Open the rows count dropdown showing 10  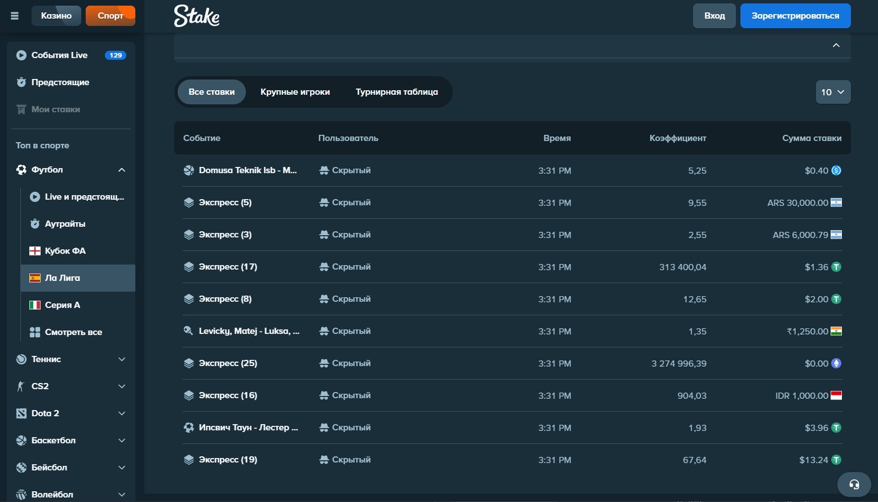pyautogui.click(x=832, y=92)
